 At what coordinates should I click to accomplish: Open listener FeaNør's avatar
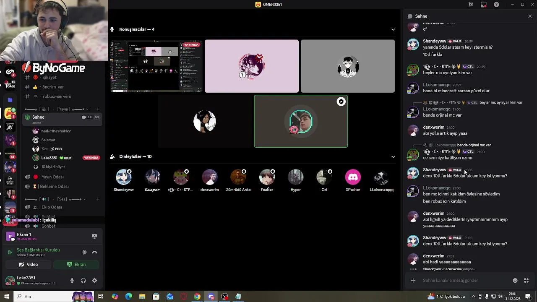tap(267, 177)
